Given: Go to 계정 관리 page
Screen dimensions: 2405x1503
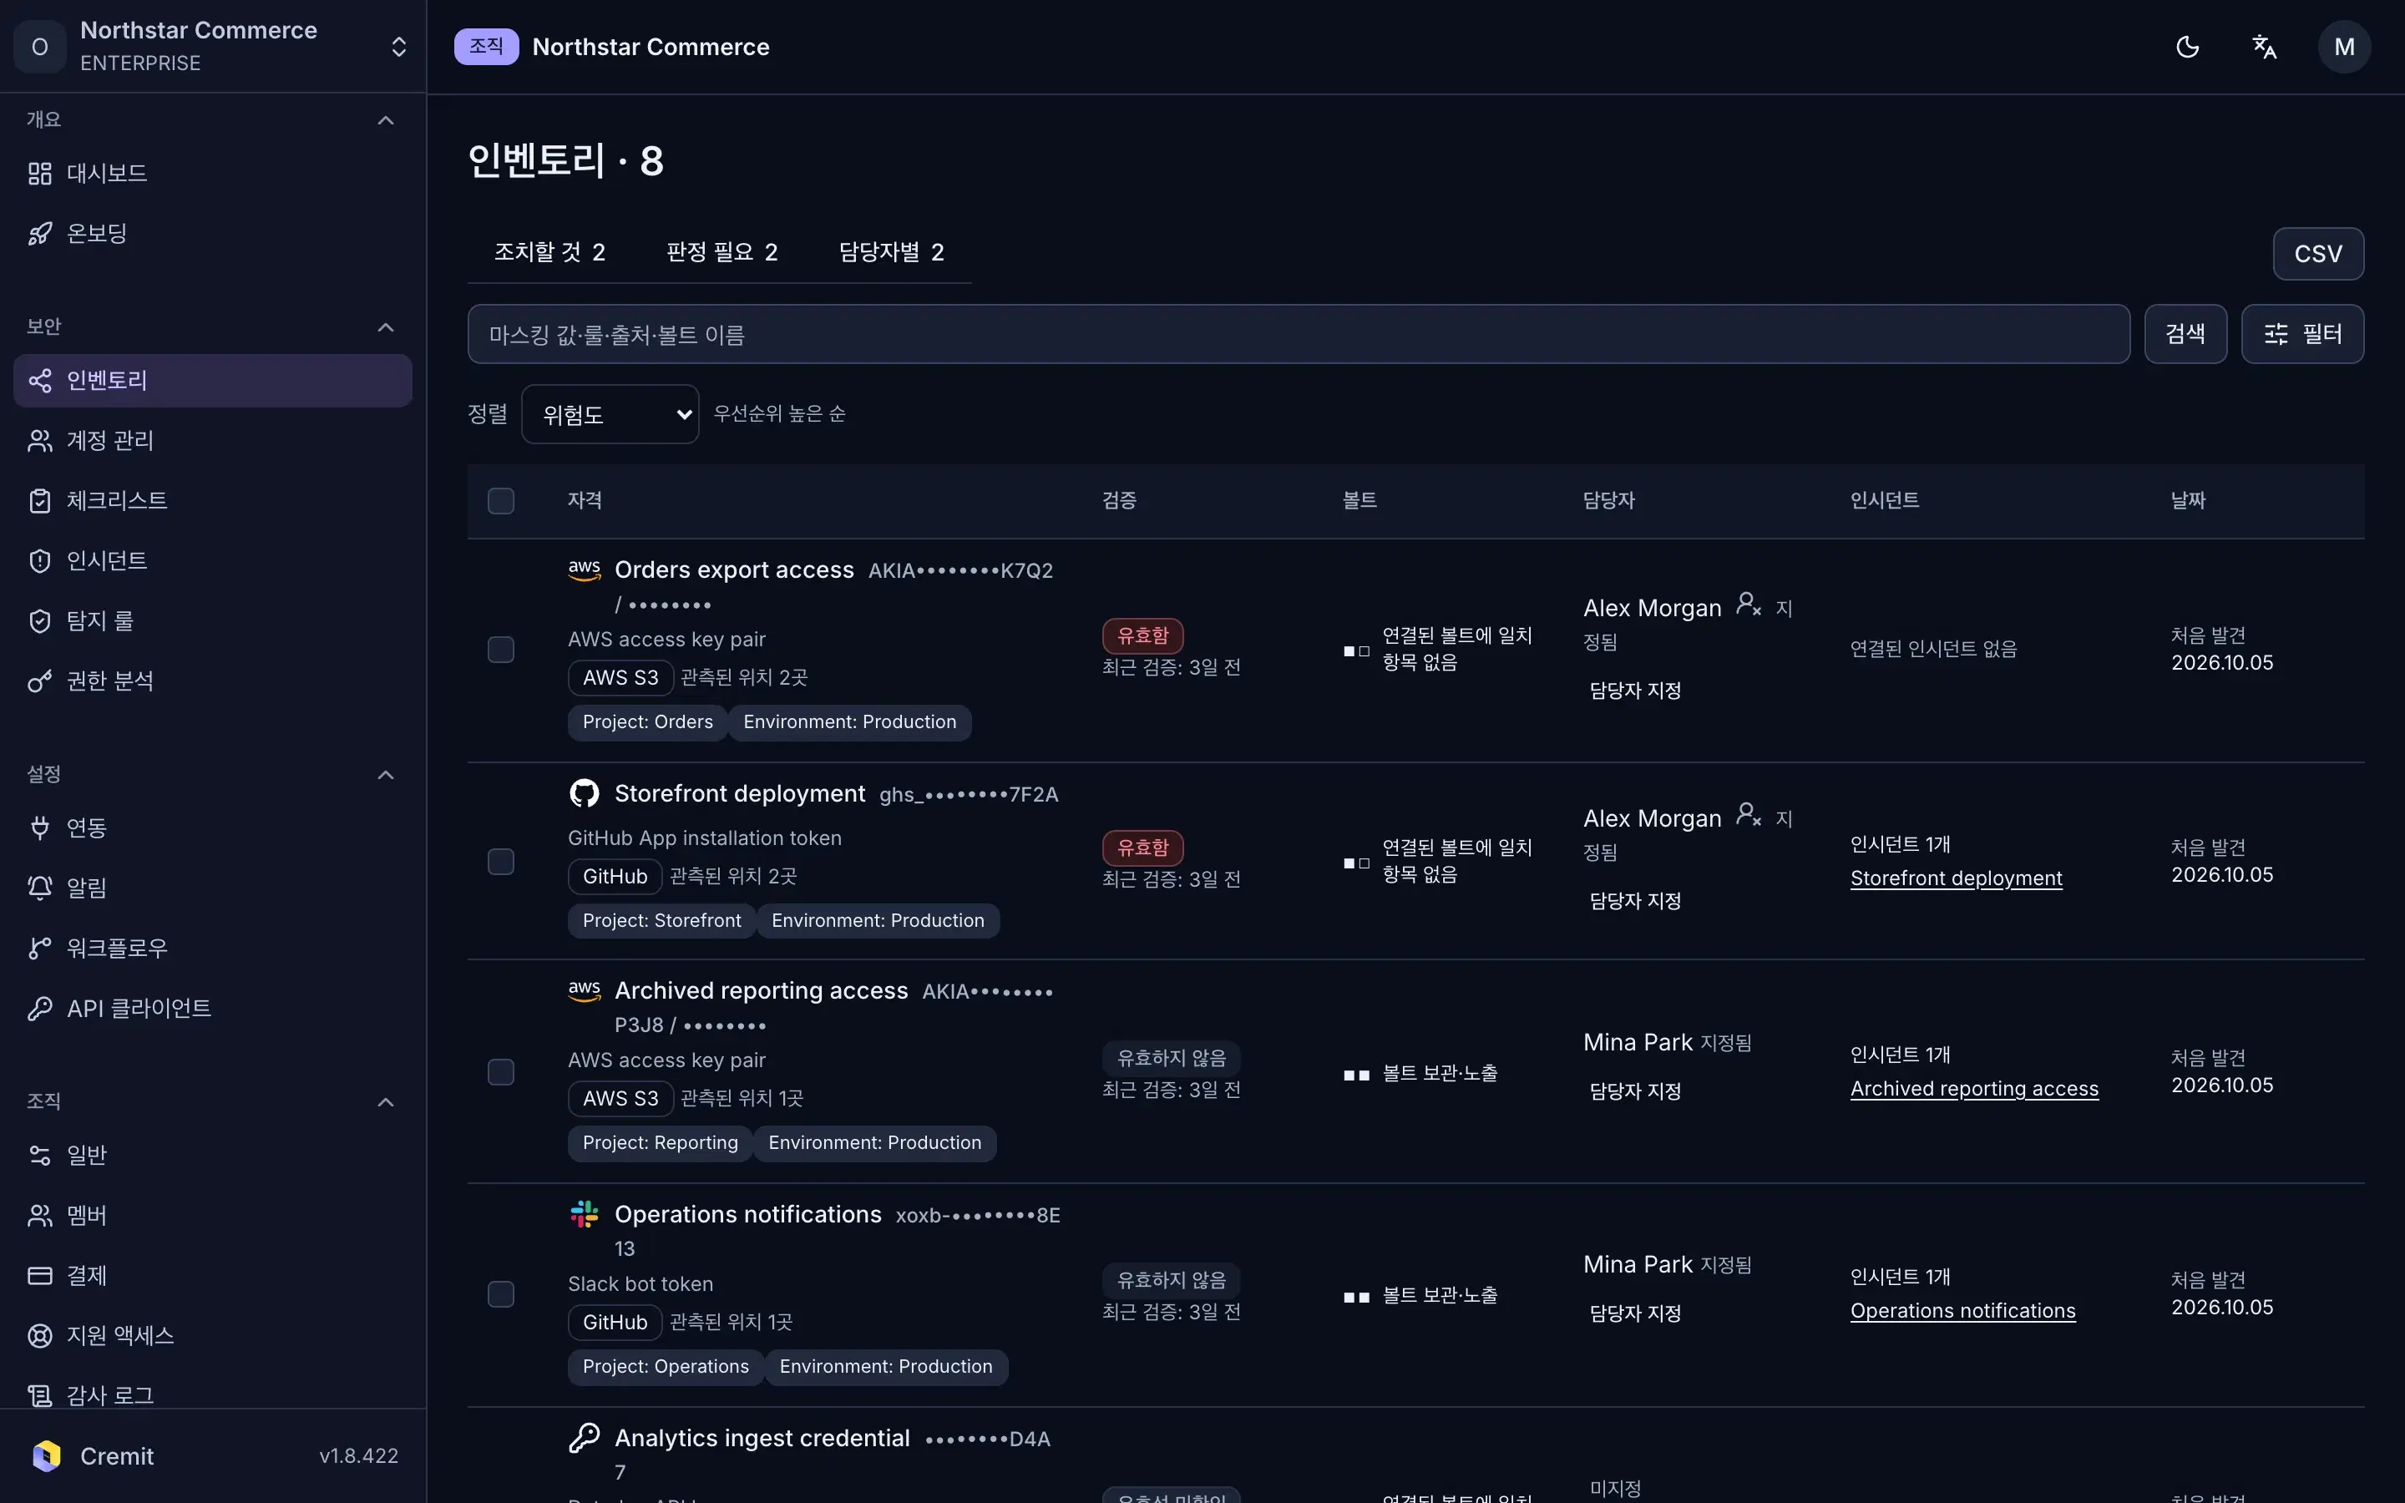Looking at the screenshot, I should pos(213,440).
